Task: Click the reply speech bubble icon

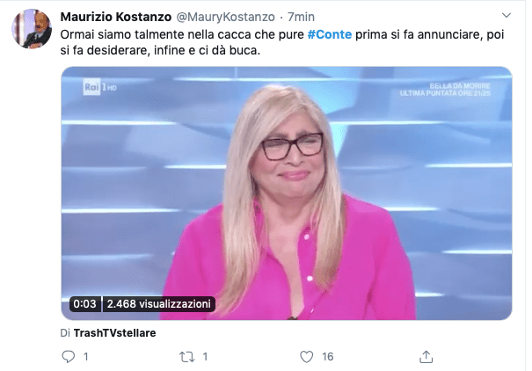Action: click(69, 357)
